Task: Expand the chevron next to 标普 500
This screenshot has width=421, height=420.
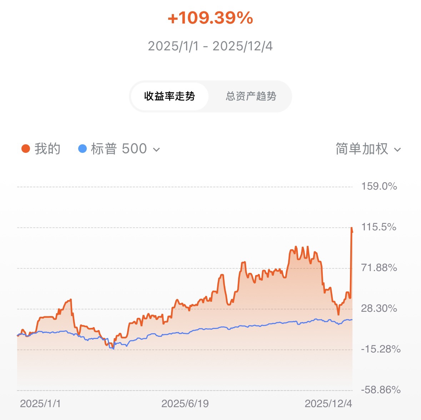Action: pos(156,150)
